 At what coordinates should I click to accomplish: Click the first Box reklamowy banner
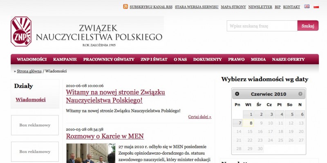tap(35, 125)
